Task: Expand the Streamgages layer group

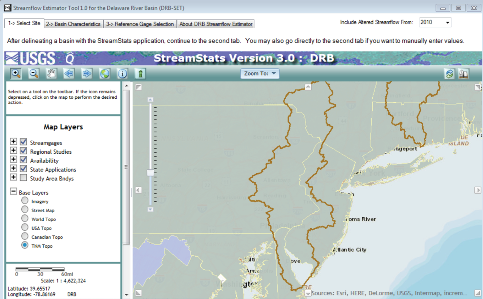Action: pos(13,141)
